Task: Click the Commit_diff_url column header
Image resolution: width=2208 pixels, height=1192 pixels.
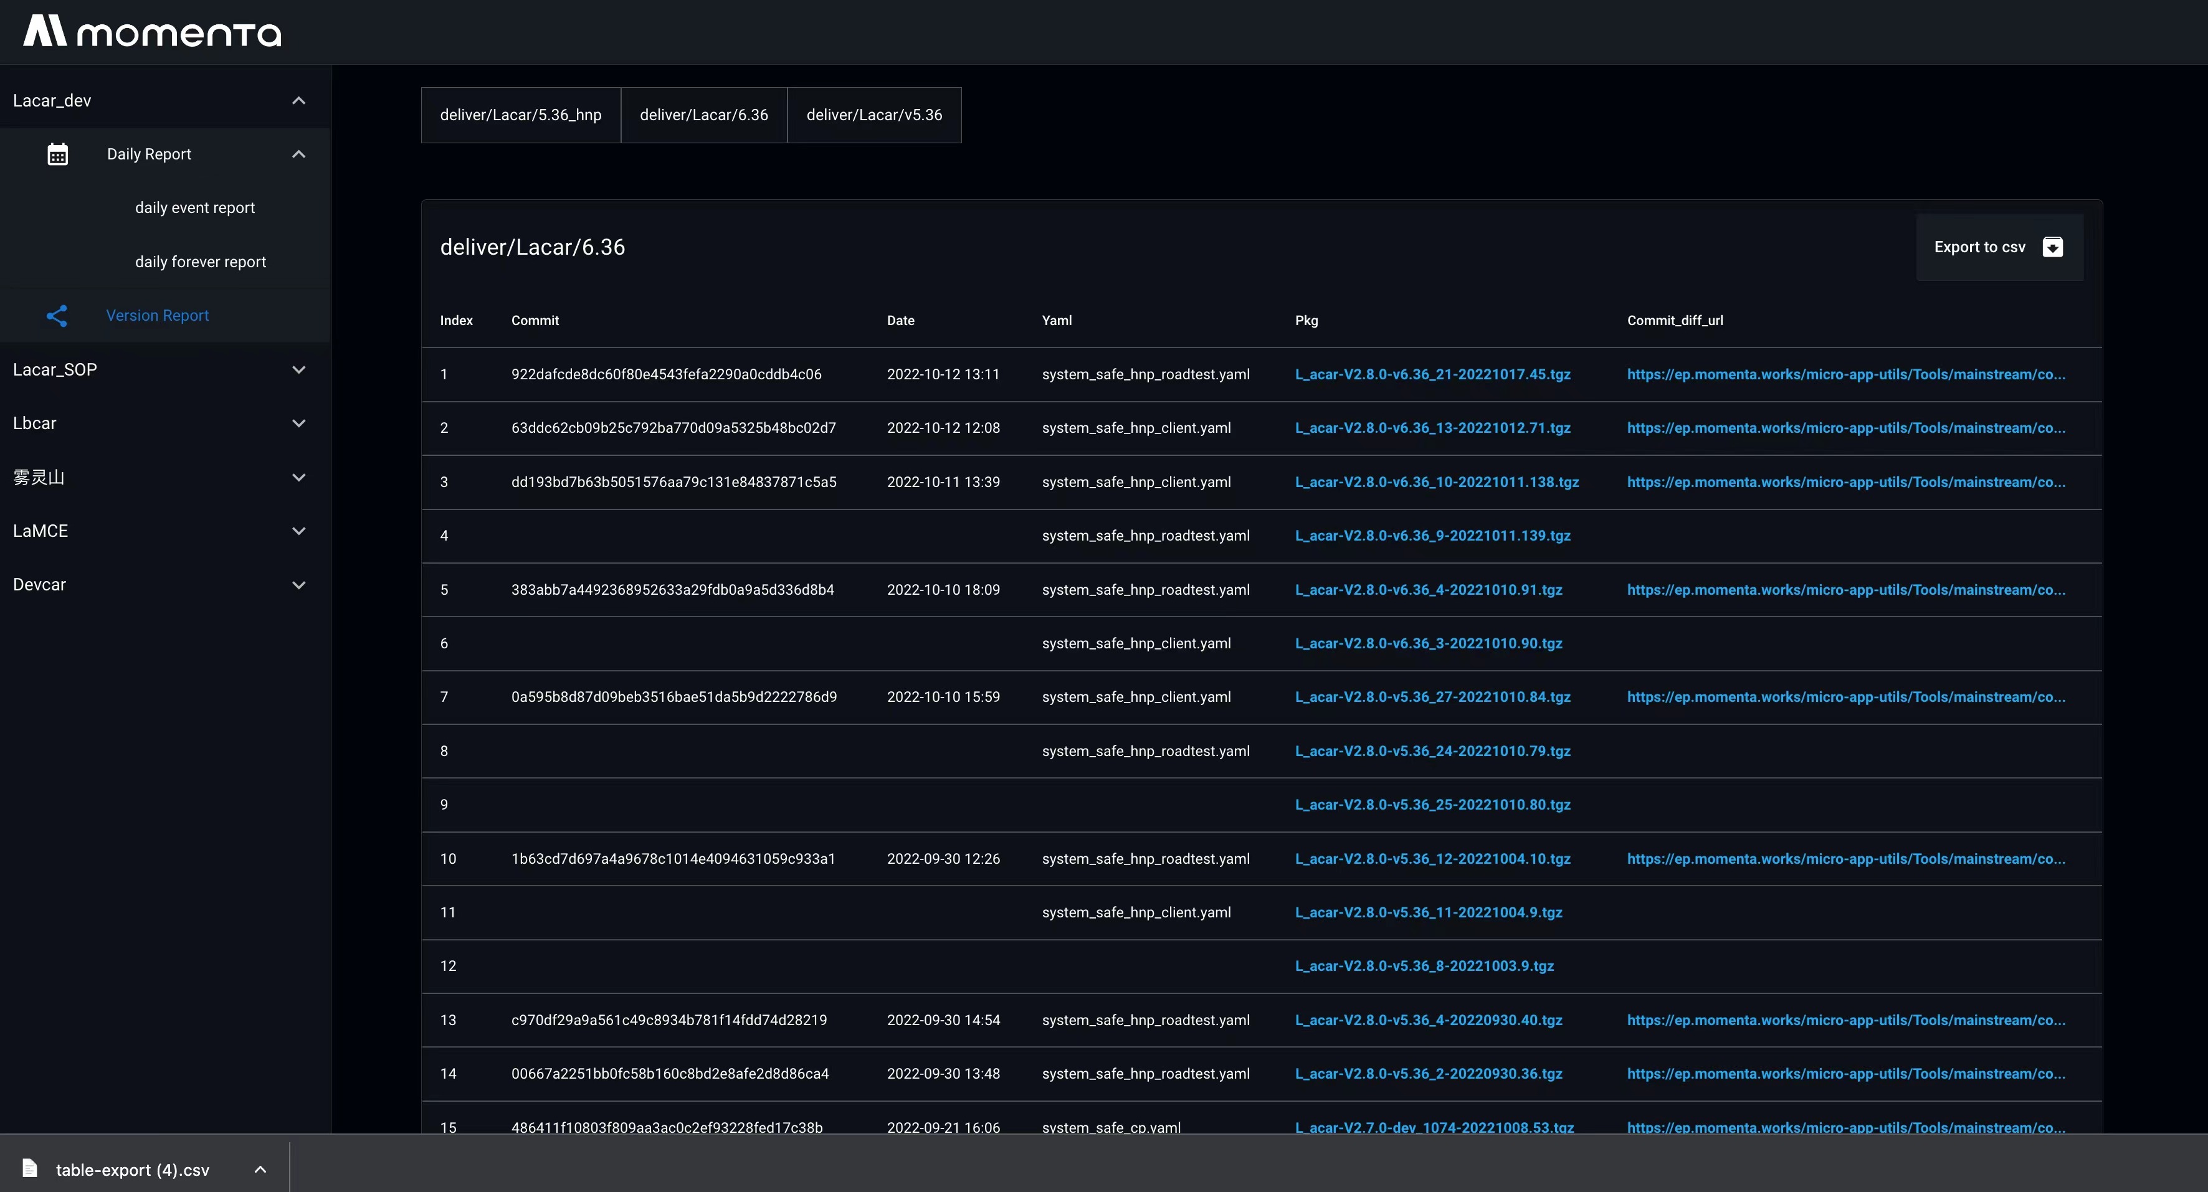Action: [x=1675, y=321]
